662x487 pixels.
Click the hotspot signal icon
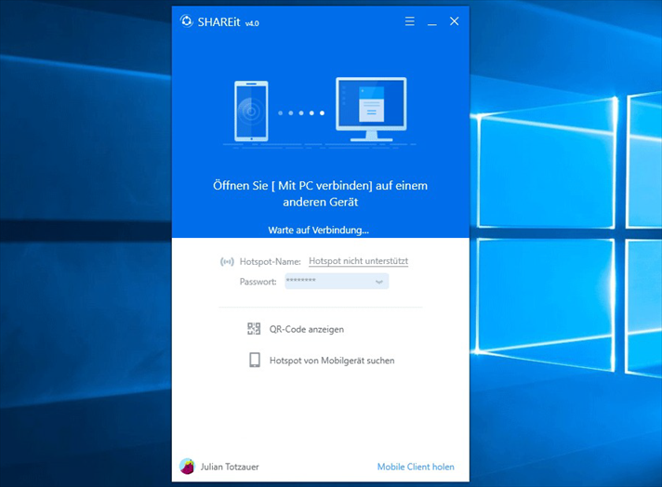[227, 262]
